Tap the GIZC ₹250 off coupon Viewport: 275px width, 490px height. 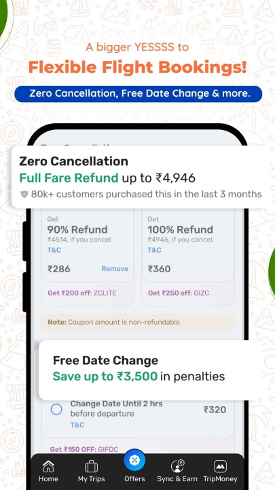179,293
